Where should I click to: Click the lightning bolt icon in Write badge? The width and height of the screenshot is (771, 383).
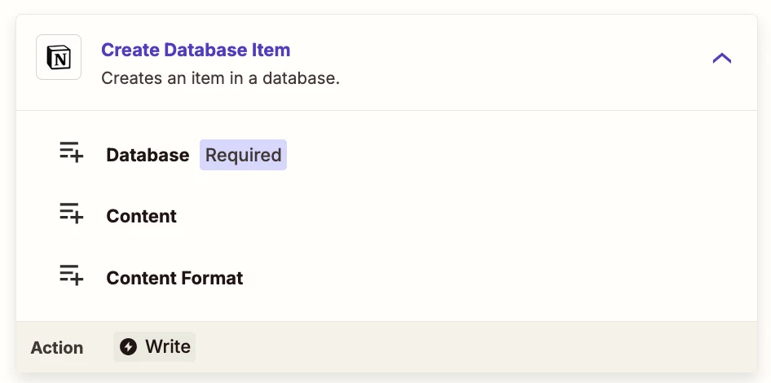[128, 347]
